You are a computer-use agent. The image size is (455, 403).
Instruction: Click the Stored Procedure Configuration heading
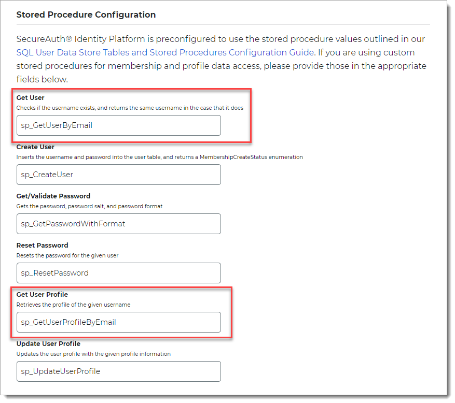tap(86, 15)
